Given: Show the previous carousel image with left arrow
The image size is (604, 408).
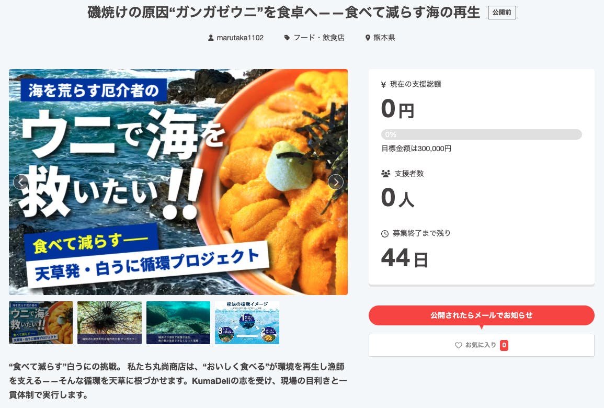Looking at the screenshot, I should tap(21, 182).
